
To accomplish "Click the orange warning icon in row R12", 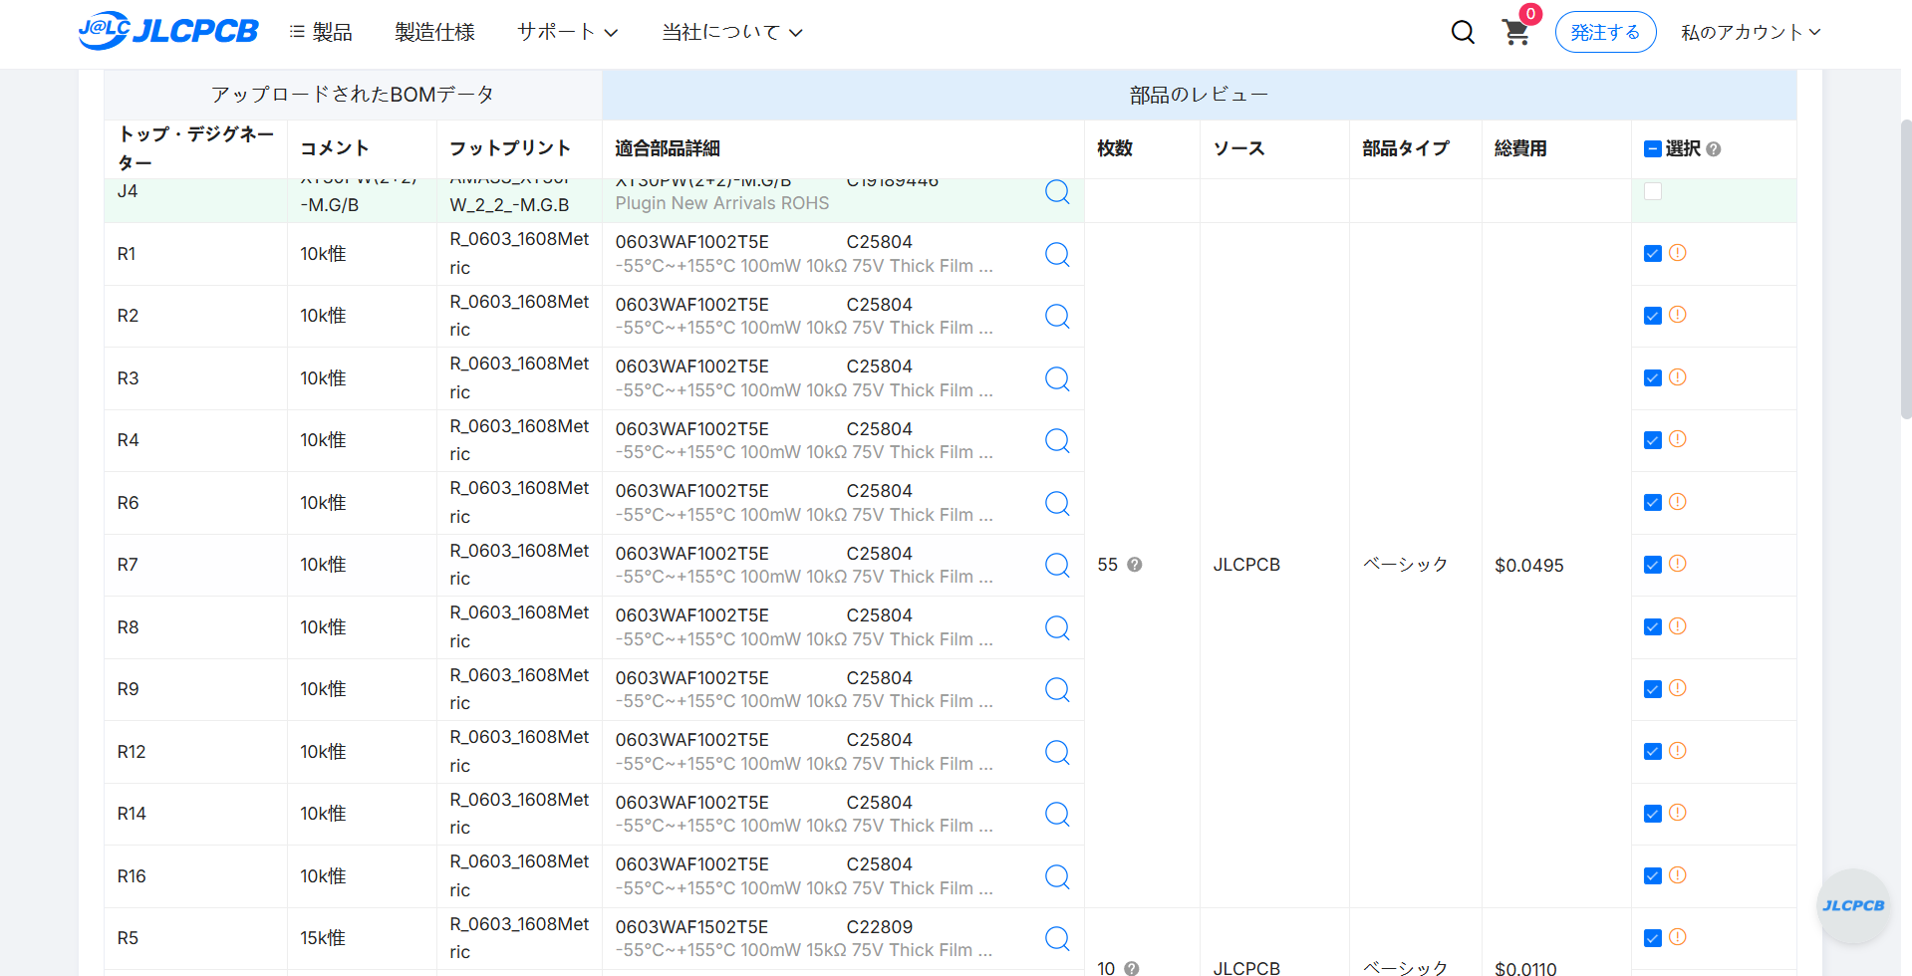I will coord(1678,751).
